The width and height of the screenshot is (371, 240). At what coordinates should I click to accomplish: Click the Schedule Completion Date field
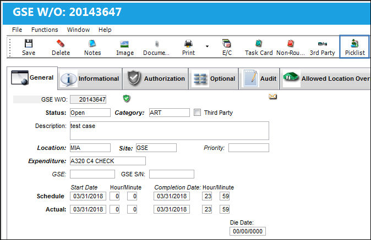[172, 196]
